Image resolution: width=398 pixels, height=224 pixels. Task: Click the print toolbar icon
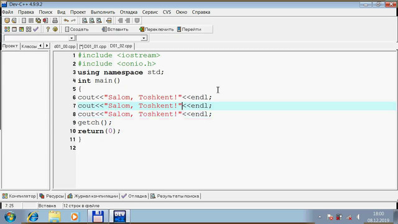pyautogui.click(x=55, y=21)
